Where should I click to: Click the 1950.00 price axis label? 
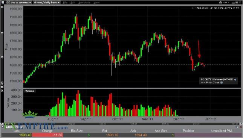15,9
